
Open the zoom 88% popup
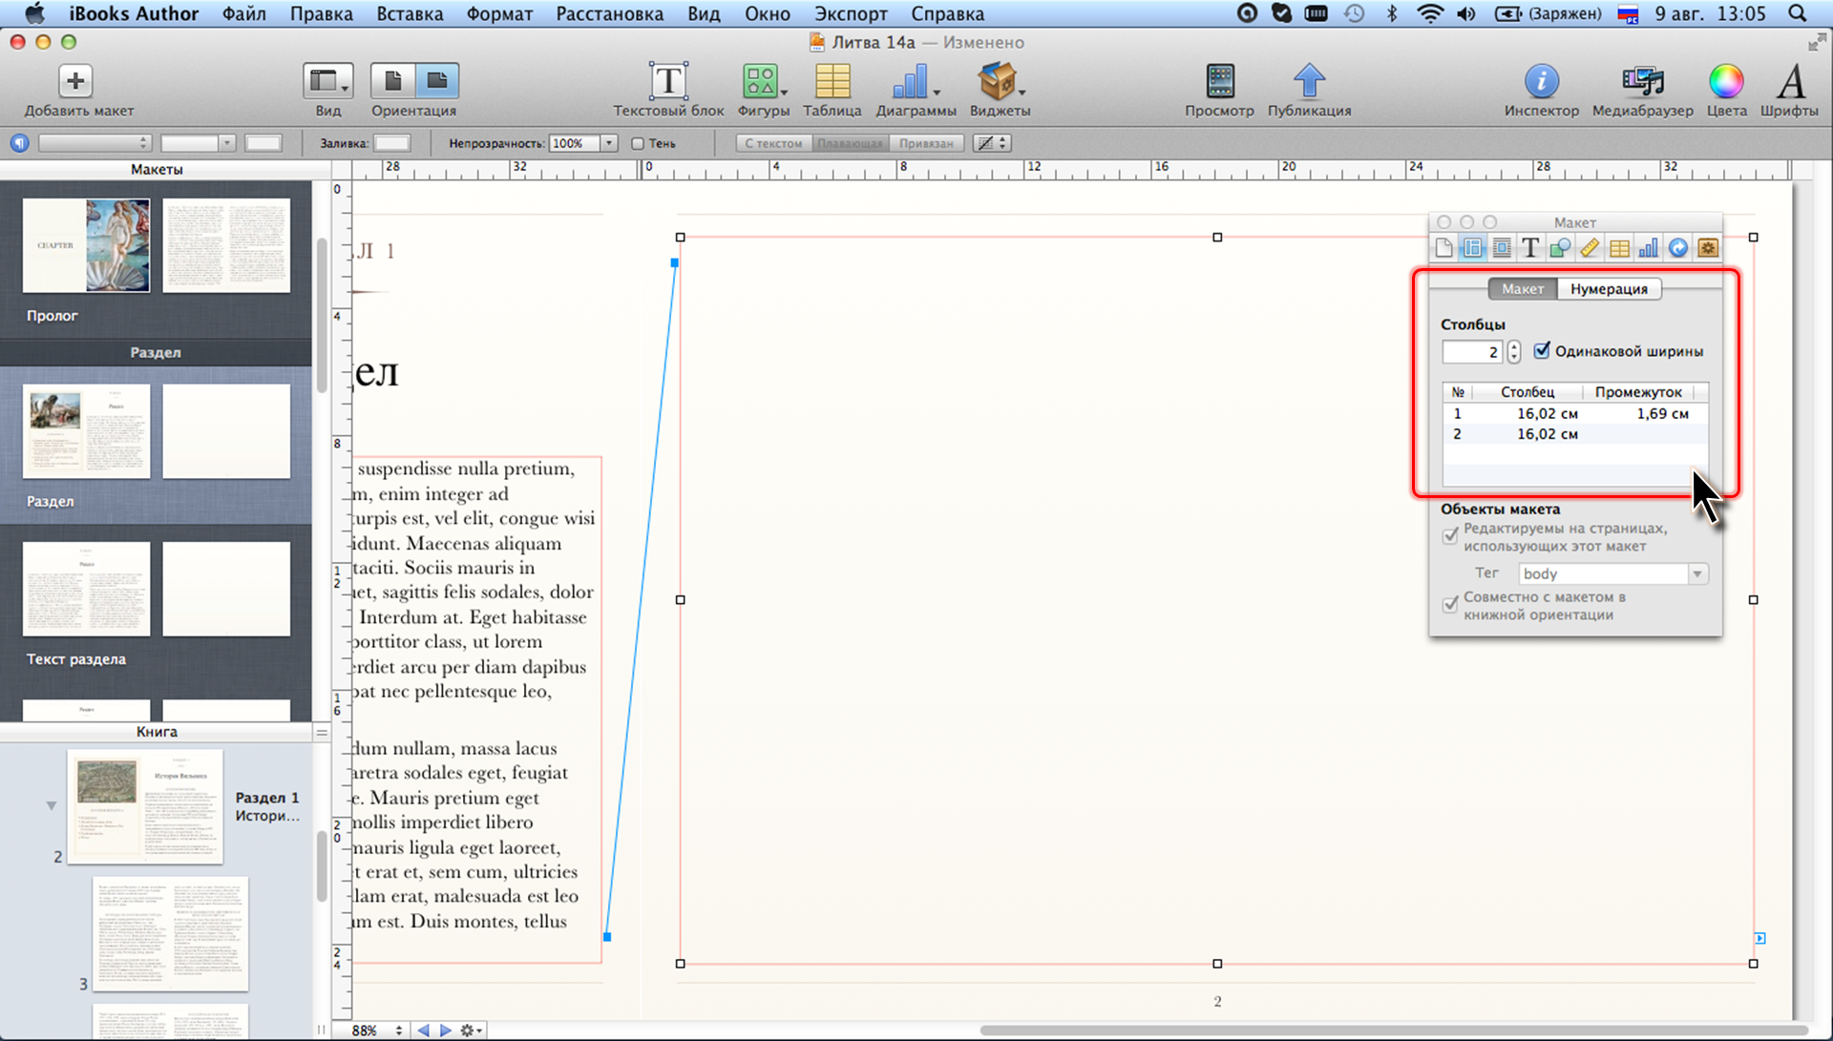[377, 1031]
